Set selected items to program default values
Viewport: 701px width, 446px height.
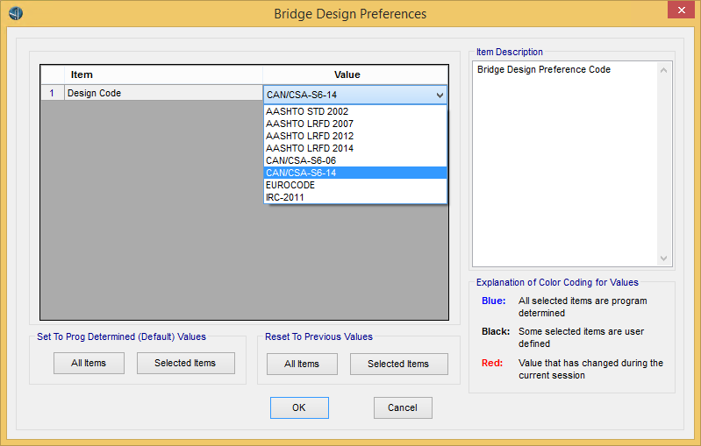(x=185, y=363)
